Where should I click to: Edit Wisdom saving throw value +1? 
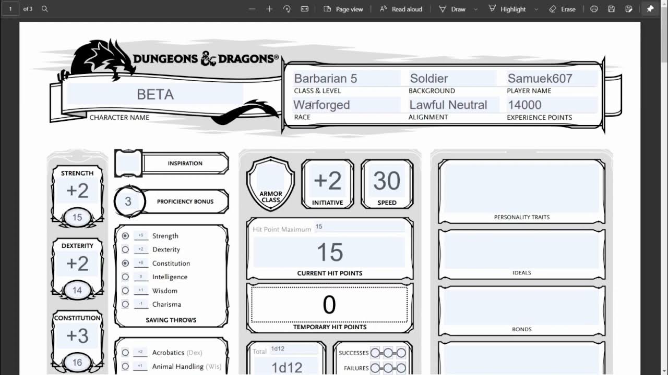pyautogui.click(x=140, y=290)
